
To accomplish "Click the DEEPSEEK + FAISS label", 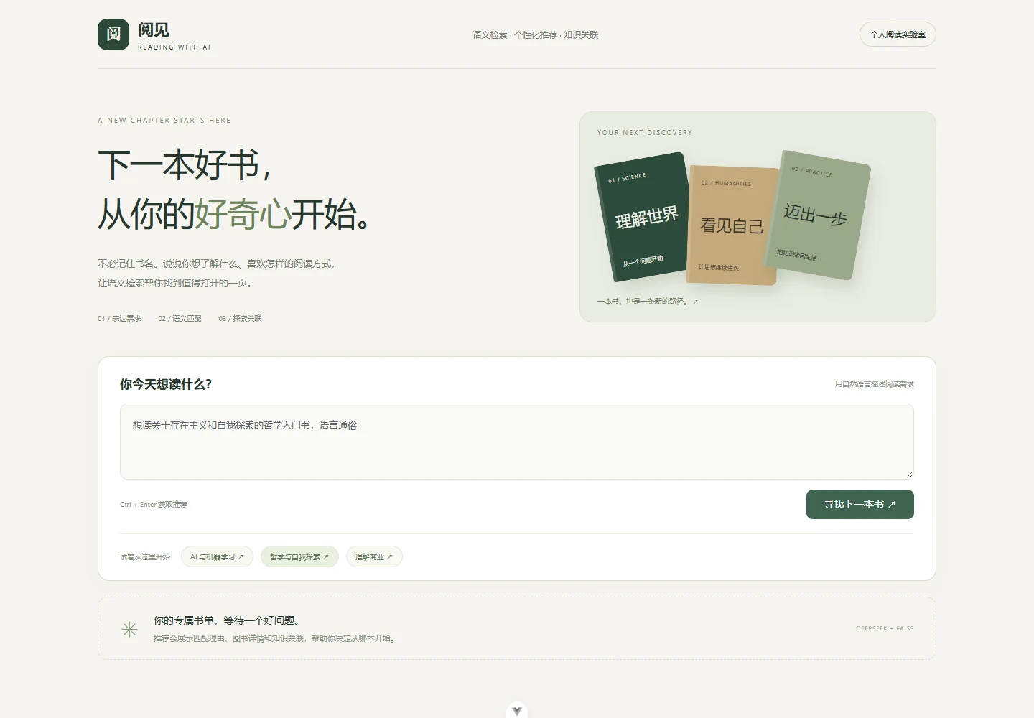I will (x=885, y=628).
